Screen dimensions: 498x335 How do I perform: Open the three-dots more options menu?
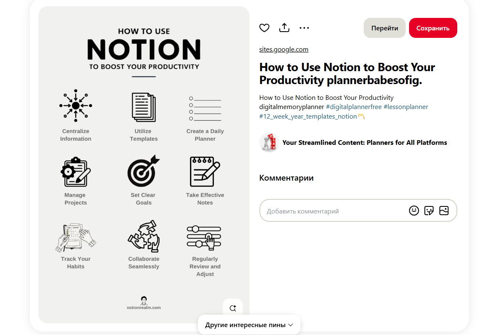point(304,28)
